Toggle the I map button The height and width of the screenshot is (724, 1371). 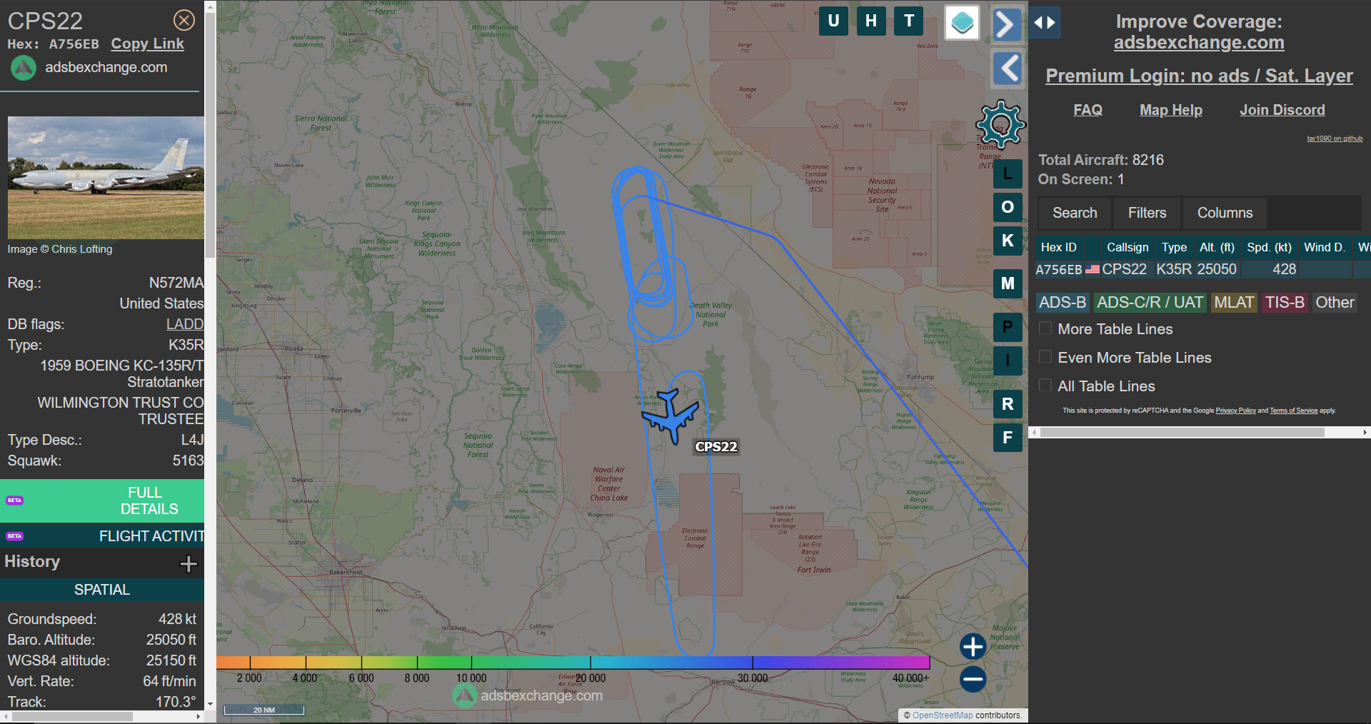[x=1008, y=361]
